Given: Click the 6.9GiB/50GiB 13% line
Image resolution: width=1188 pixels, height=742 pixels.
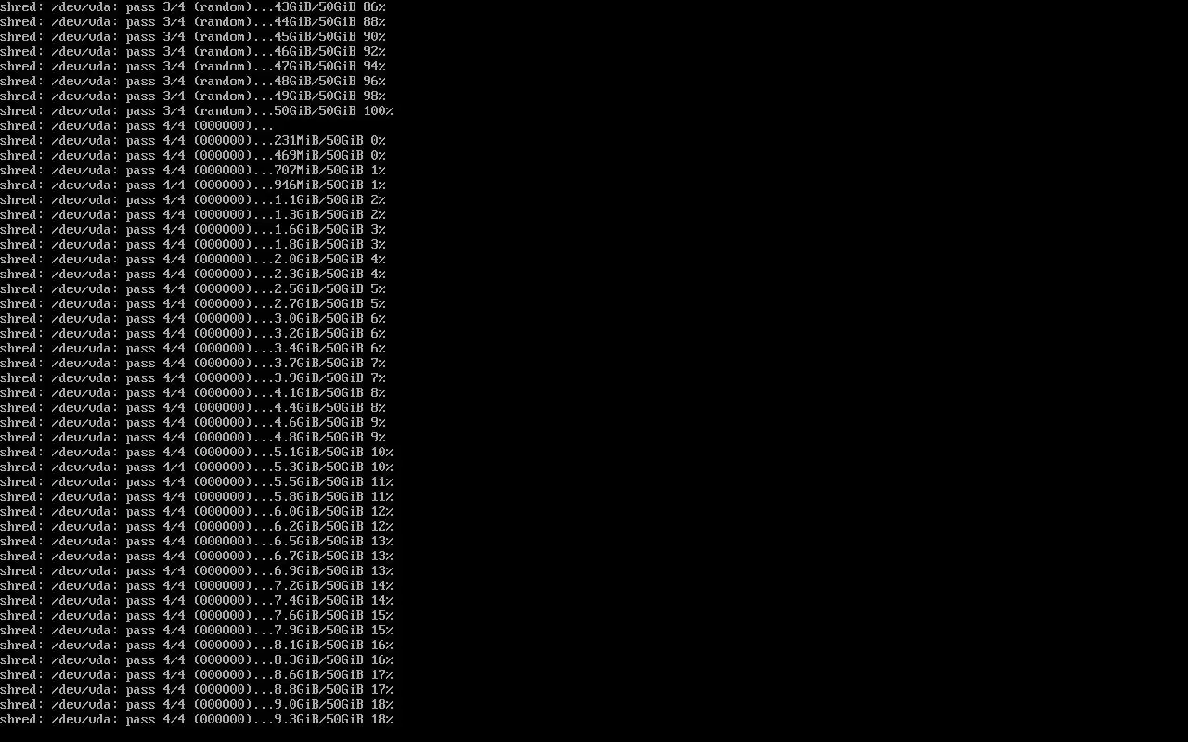Looking at the screenshot, I should (x=197, y=570).
